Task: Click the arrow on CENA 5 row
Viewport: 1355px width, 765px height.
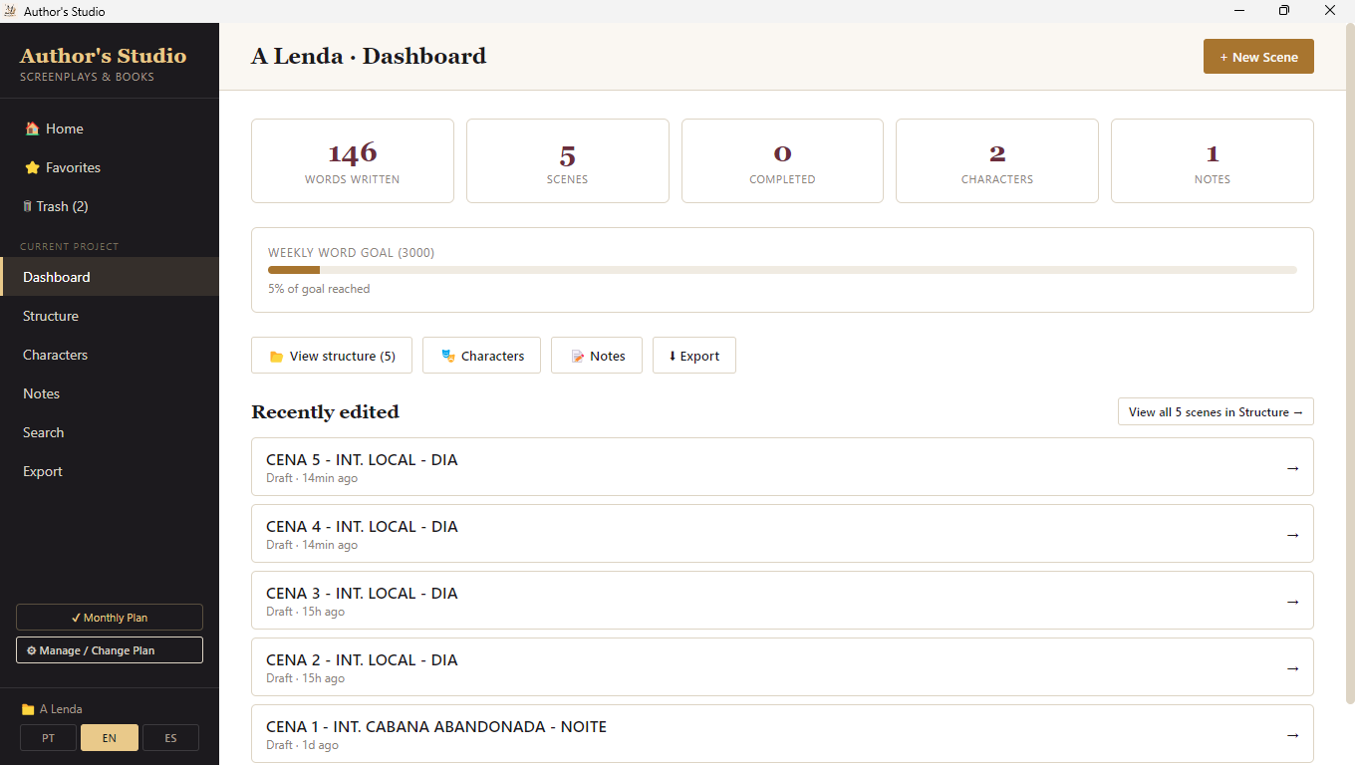Action: [x=1293, y=468]
